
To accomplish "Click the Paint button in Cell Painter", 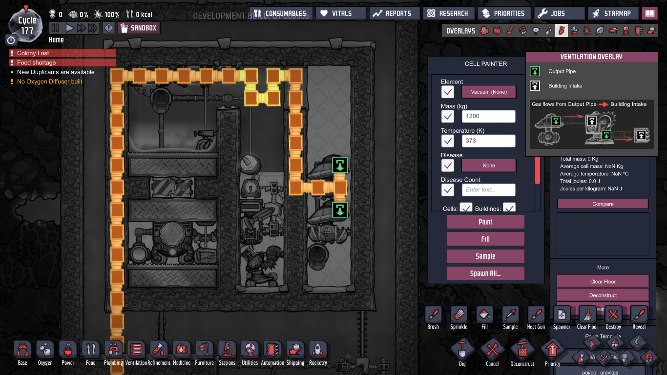I will pyautogui.click(x=486, y=222).
